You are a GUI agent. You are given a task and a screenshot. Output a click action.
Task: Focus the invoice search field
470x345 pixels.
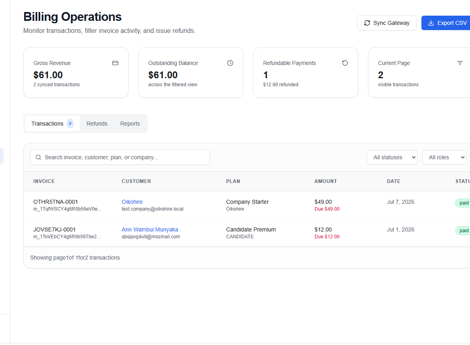(120, 157)
